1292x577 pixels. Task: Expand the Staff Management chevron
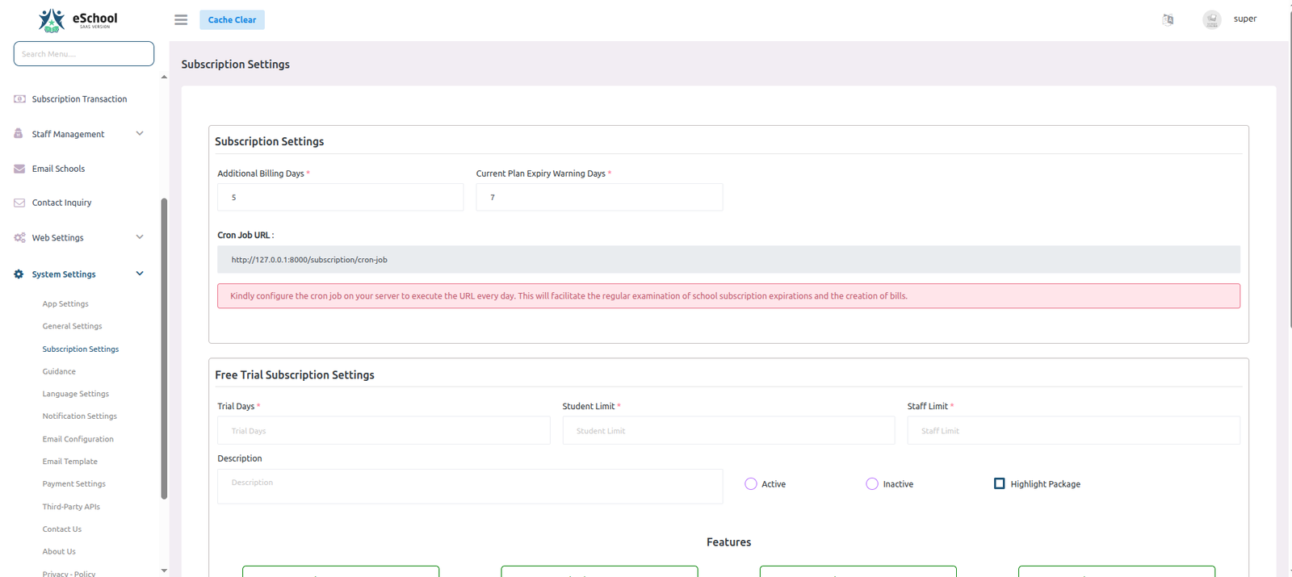[140, 134]
